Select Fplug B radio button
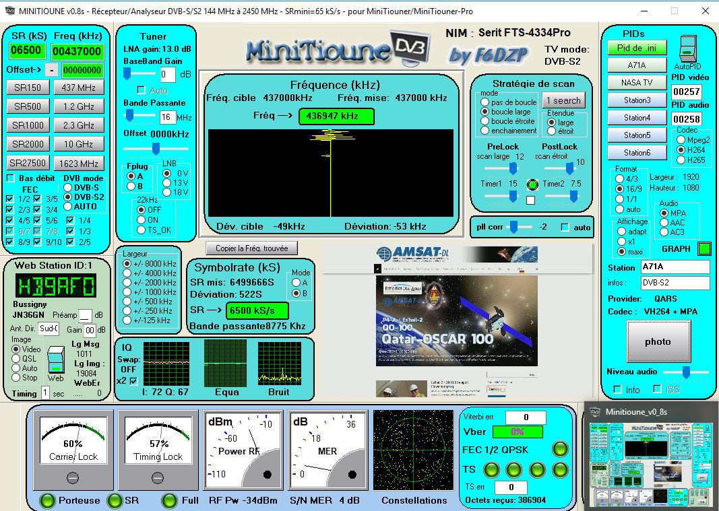 tap(131, 186)
